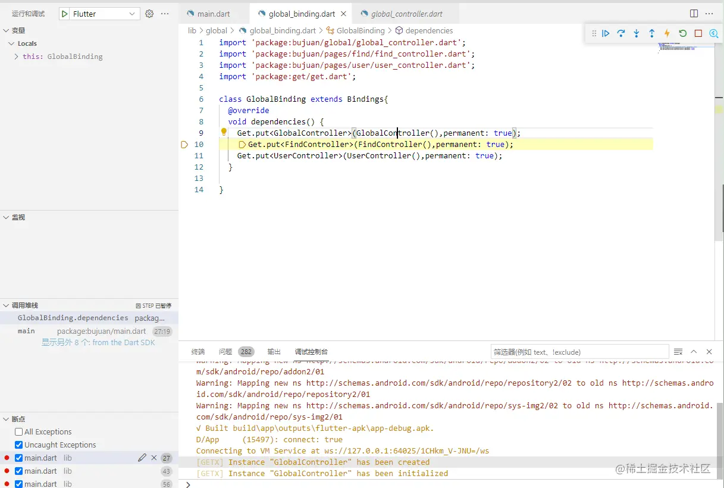The height and width of the screenshot is (488, 724).
Task: Click the 27:19 badge on the main frame
Action: coord(162,331)
